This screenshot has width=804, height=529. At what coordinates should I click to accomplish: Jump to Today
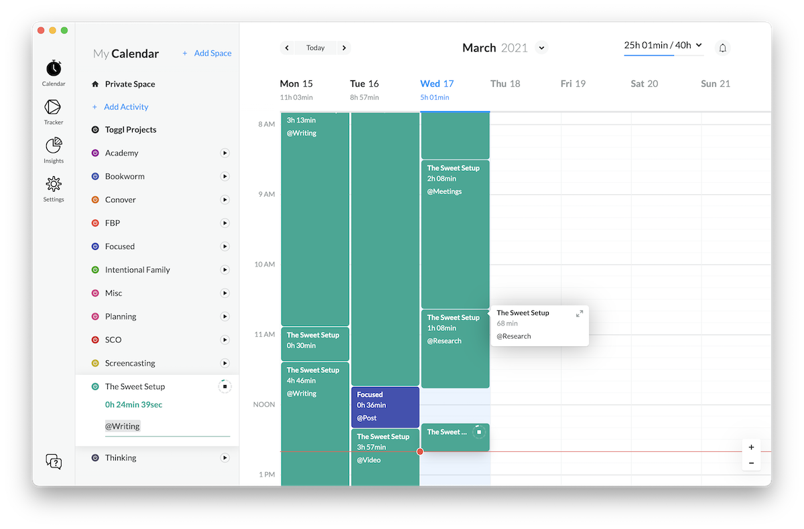click(x=316, y=48)
